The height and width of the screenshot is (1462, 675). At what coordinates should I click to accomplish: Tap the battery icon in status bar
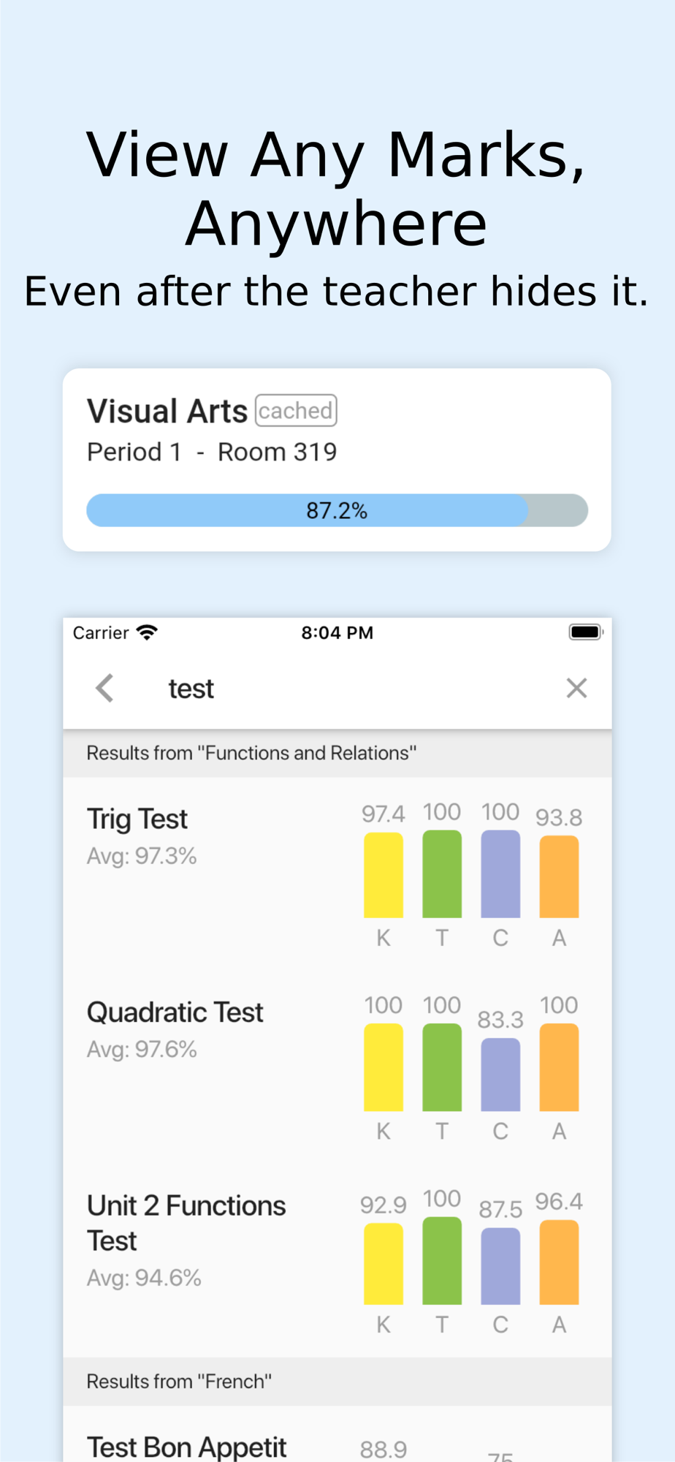pos(586,632)
